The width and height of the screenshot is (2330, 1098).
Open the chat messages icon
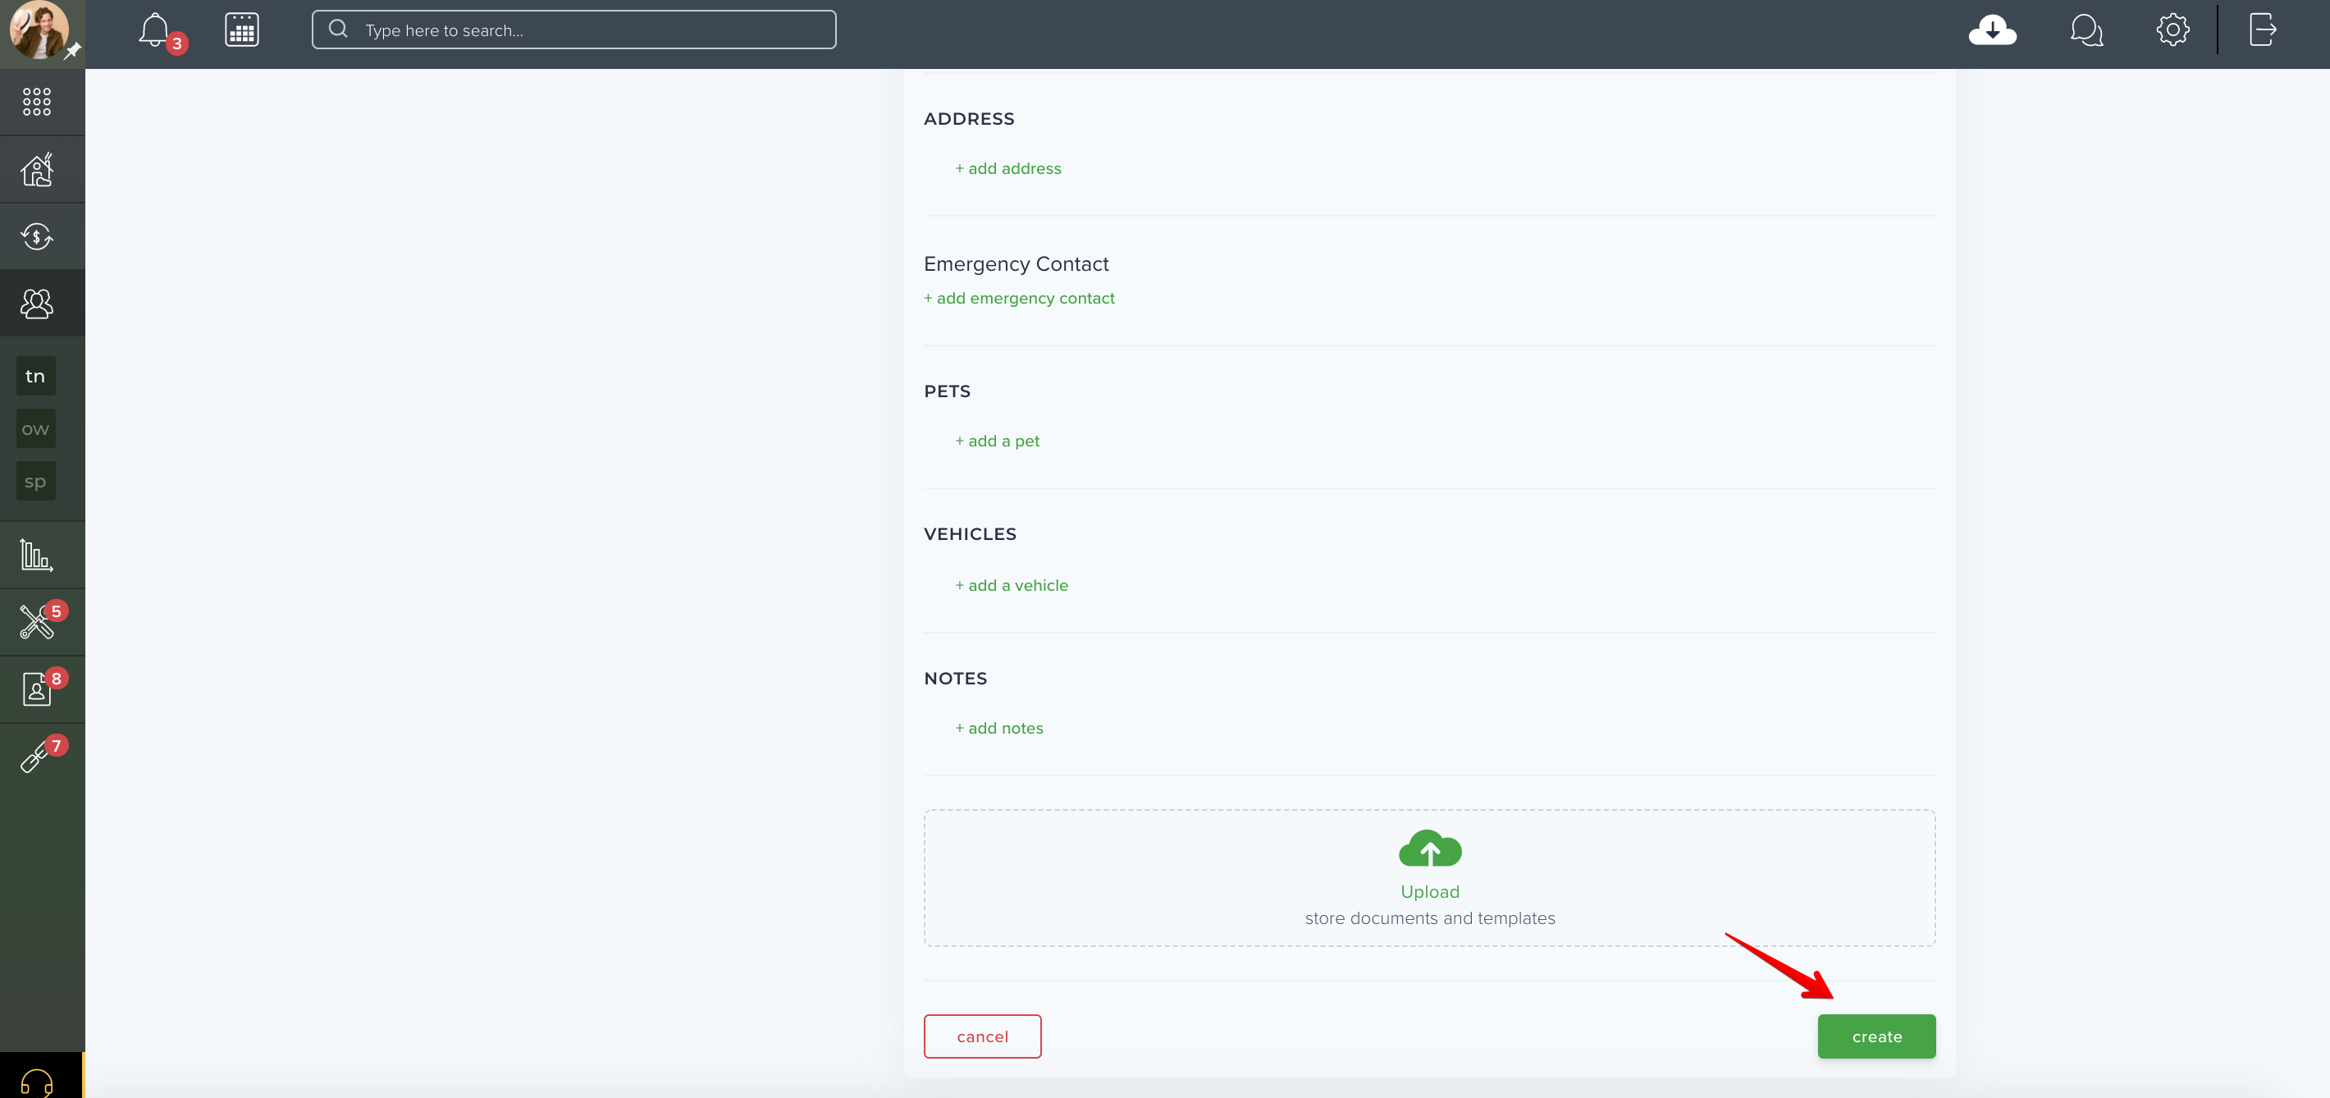pyautogui.click(x=2086, y=30)
